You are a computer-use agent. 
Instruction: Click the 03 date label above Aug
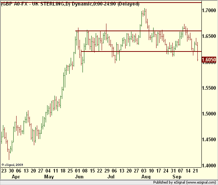tap(144, 171)
